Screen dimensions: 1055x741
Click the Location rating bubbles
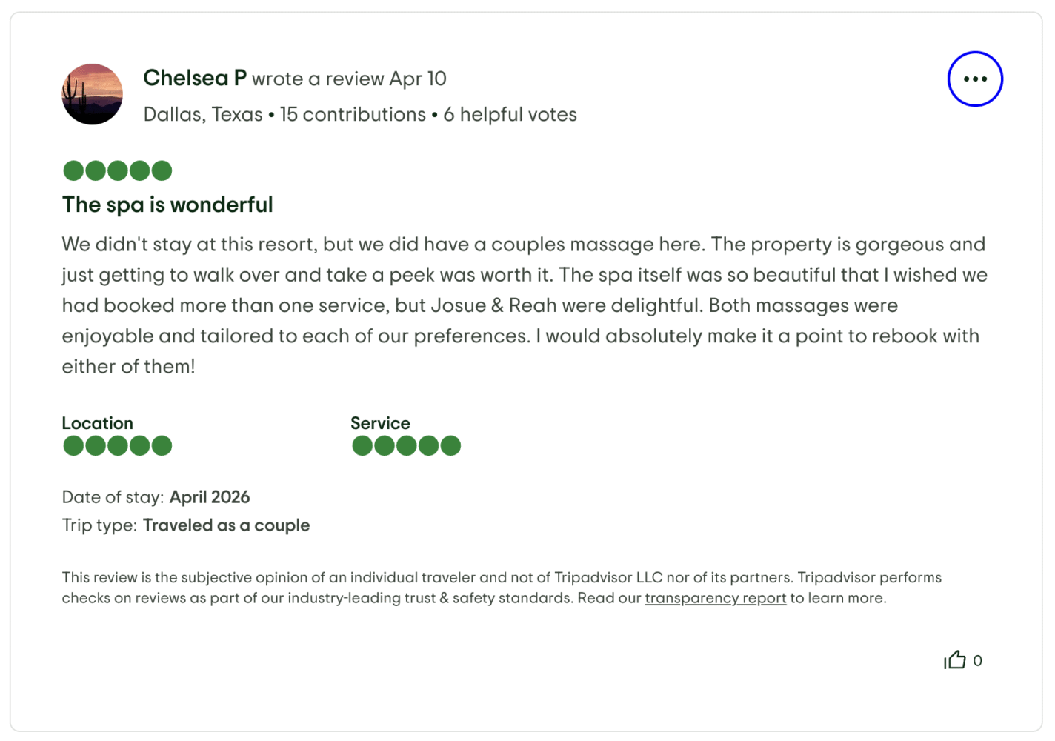[x=117, y=445]
